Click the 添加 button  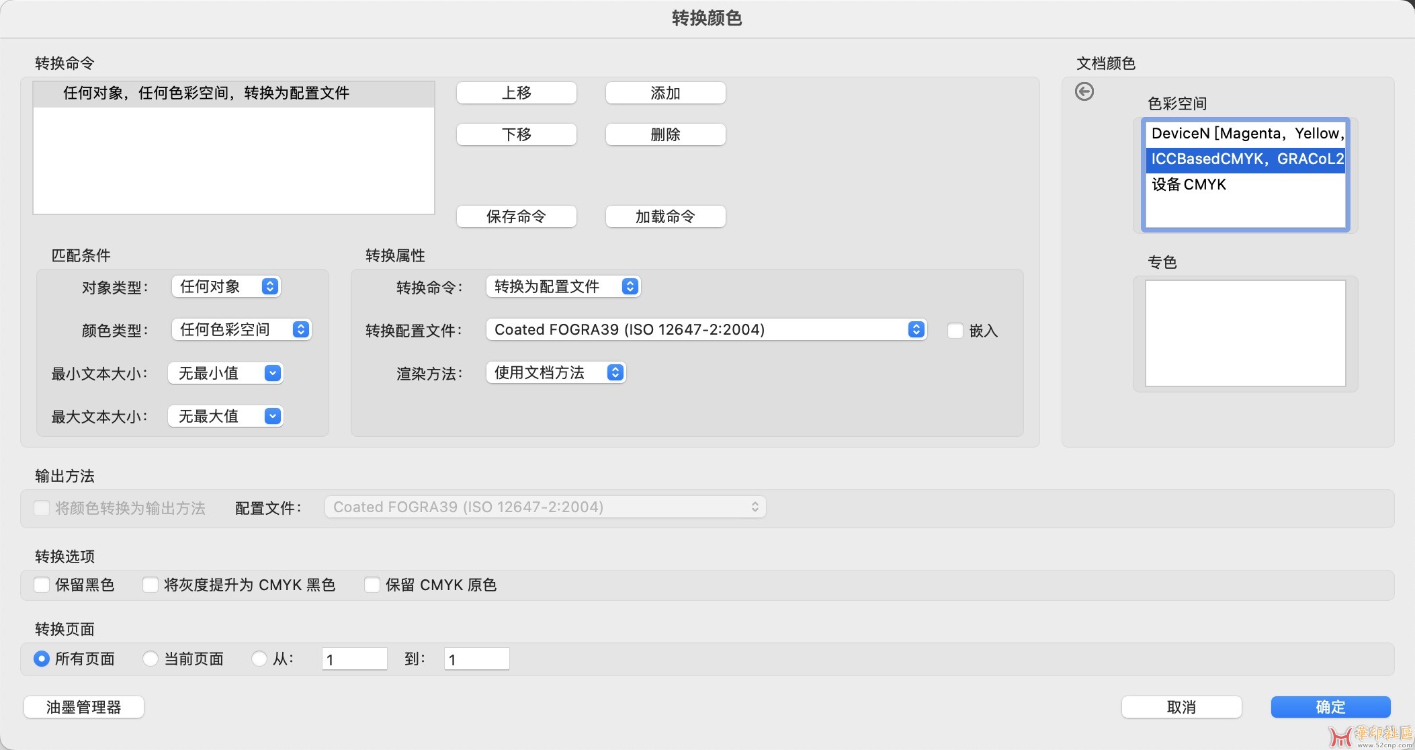665,93
